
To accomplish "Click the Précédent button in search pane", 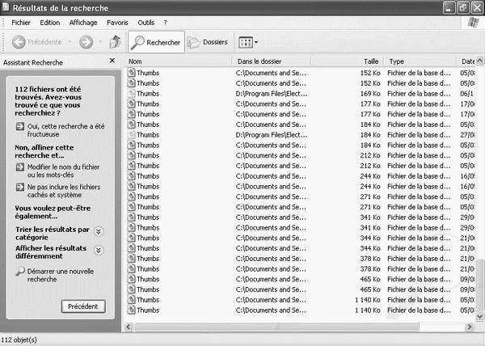I will (83, 306).
